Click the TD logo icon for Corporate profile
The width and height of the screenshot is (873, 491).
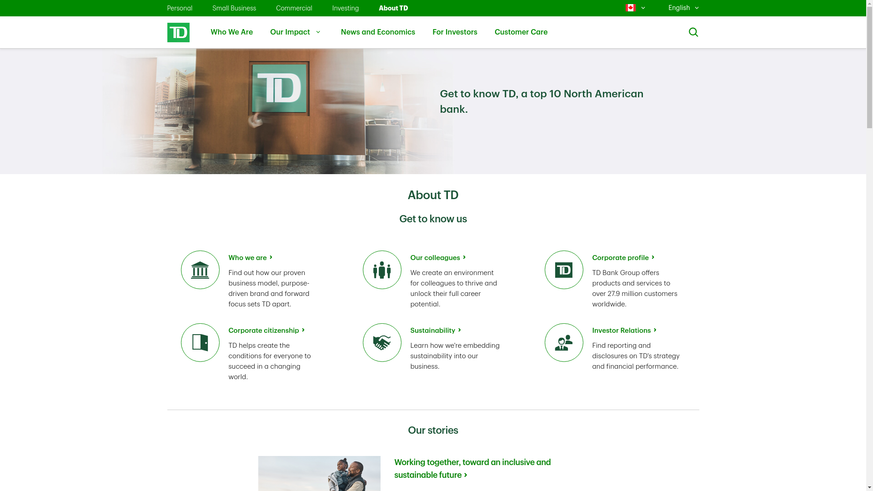(564, 270)
